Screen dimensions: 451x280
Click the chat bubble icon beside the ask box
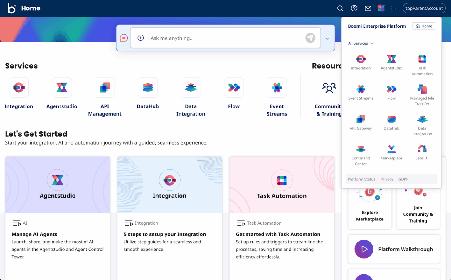[x=124, y=38]
